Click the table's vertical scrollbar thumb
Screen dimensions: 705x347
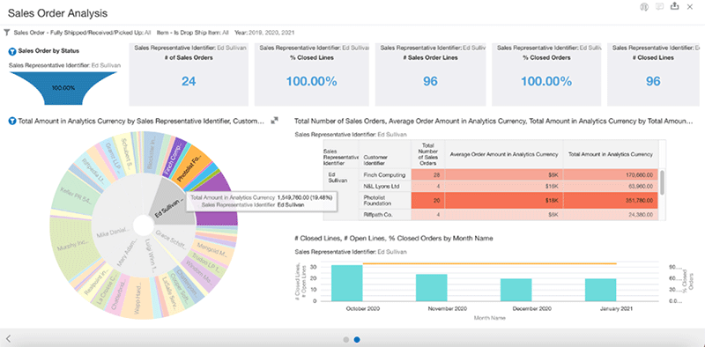coord(662,181)
